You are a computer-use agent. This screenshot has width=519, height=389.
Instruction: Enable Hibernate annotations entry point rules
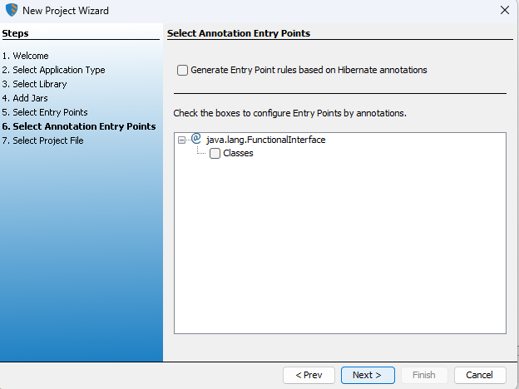(182, 70)
